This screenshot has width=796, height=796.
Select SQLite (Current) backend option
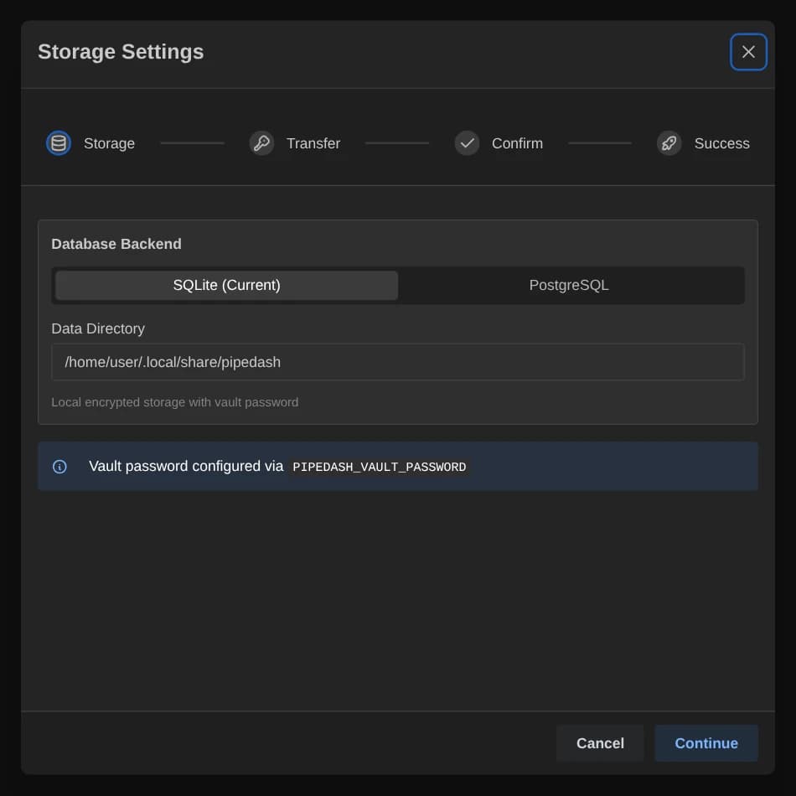coord(226,285)
